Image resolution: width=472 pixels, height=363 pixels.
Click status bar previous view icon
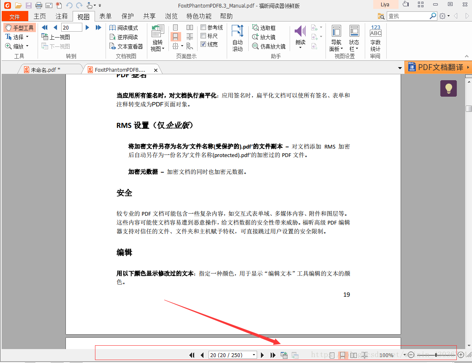[284, 355]
